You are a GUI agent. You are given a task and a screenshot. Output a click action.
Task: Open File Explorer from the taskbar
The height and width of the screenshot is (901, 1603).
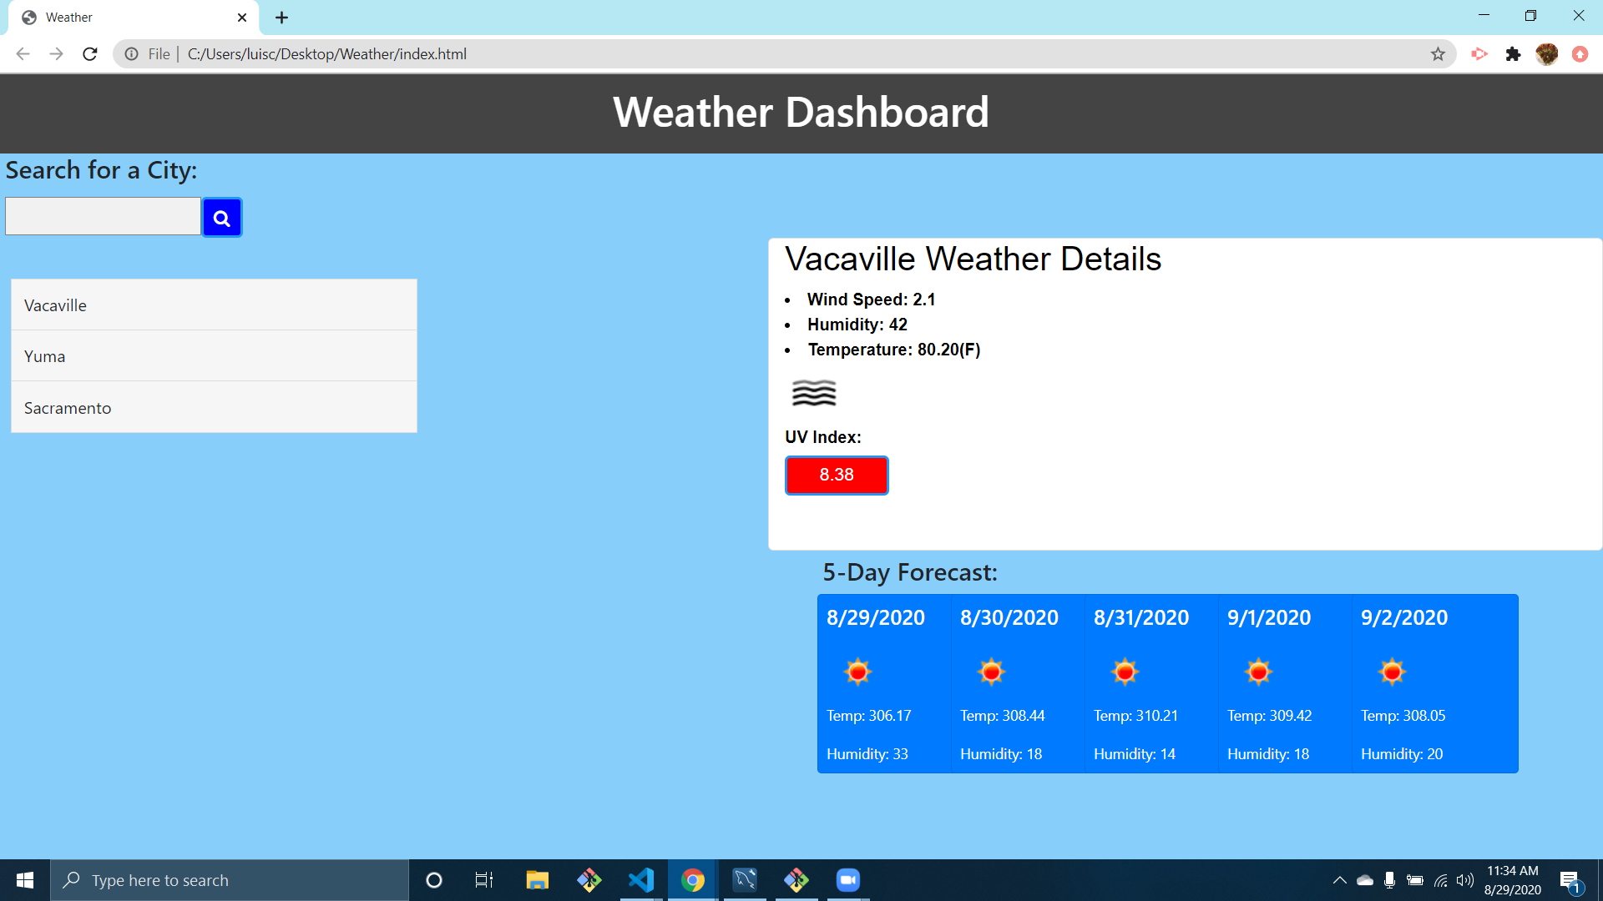[537, 880]
